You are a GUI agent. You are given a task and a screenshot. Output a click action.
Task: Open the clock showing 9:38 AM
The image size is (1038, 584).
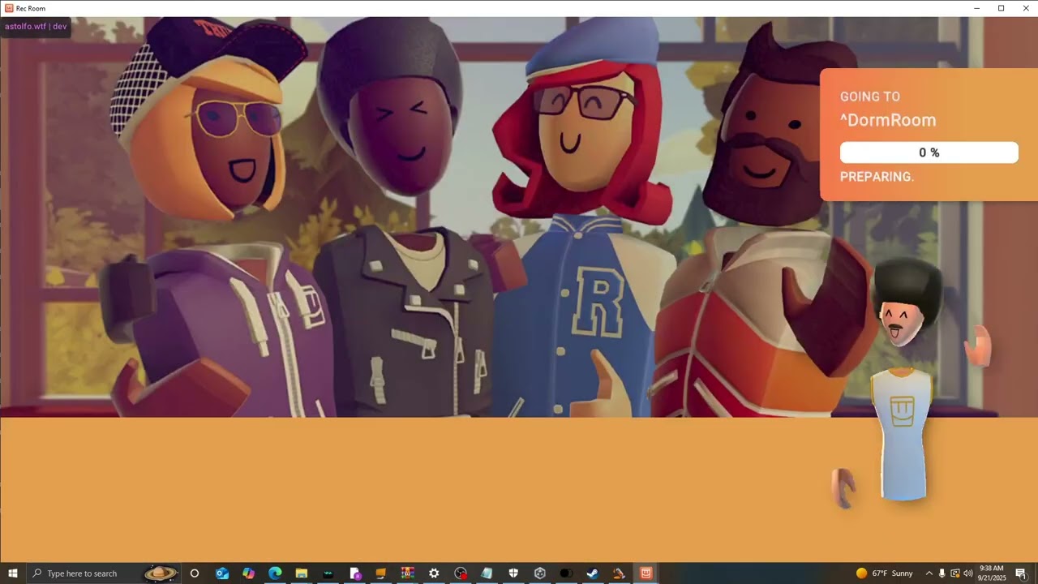pyautogui.click(x=992, y=573)
